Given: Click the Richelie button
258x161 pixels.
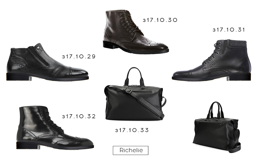Looking at the screenshot, I should click(x=130, y=150).
